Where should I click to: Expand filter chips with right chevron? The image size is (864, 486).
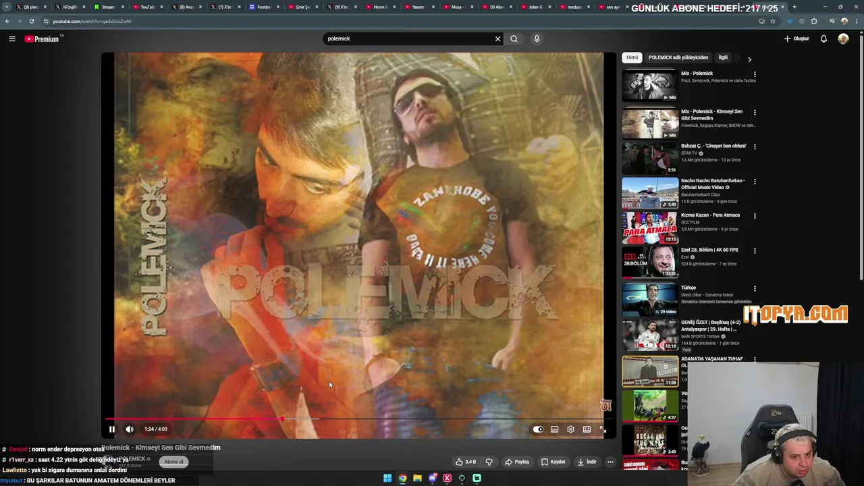(749, 59)
